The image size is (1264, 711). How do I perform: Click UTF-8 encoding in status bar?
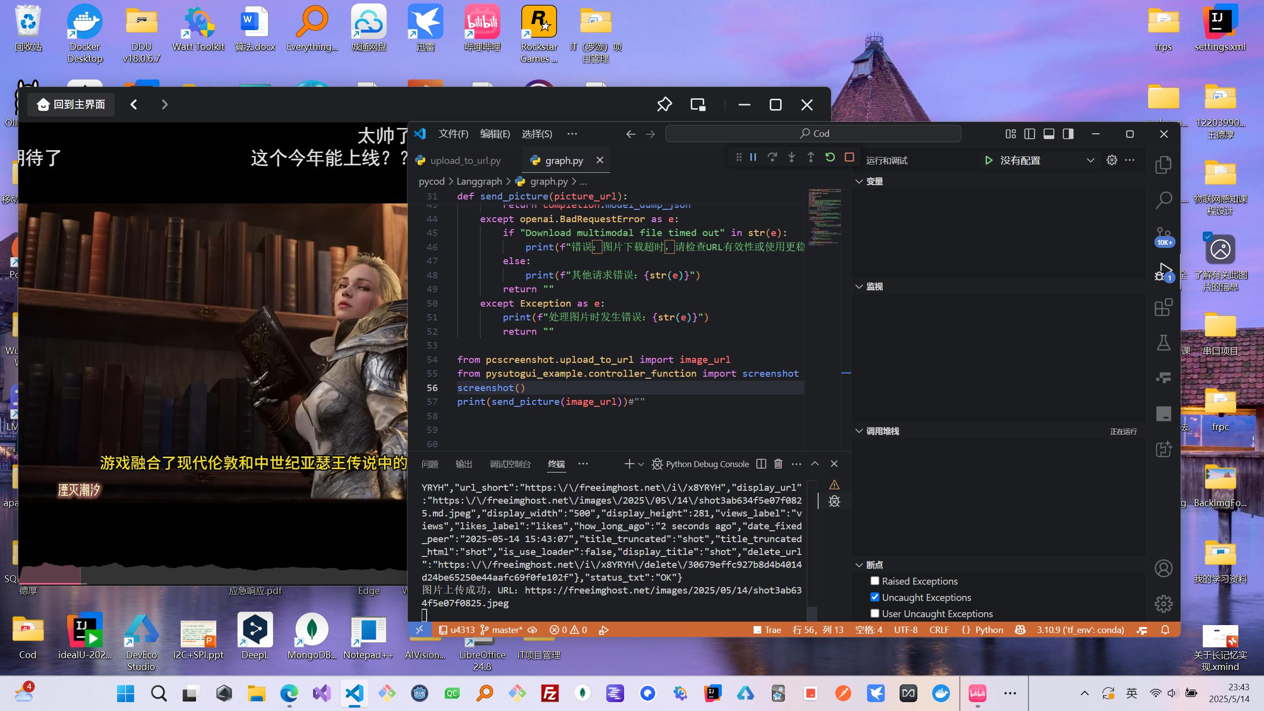[906, 630]
